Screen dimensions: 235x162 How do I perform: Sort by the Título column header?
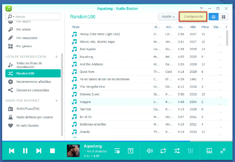pyautogui.click(x=111, y=27)
